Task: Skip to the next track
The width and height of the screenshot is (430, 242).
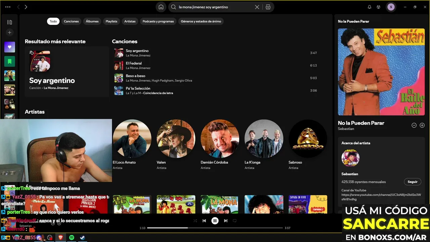Action: click(226, 221)
